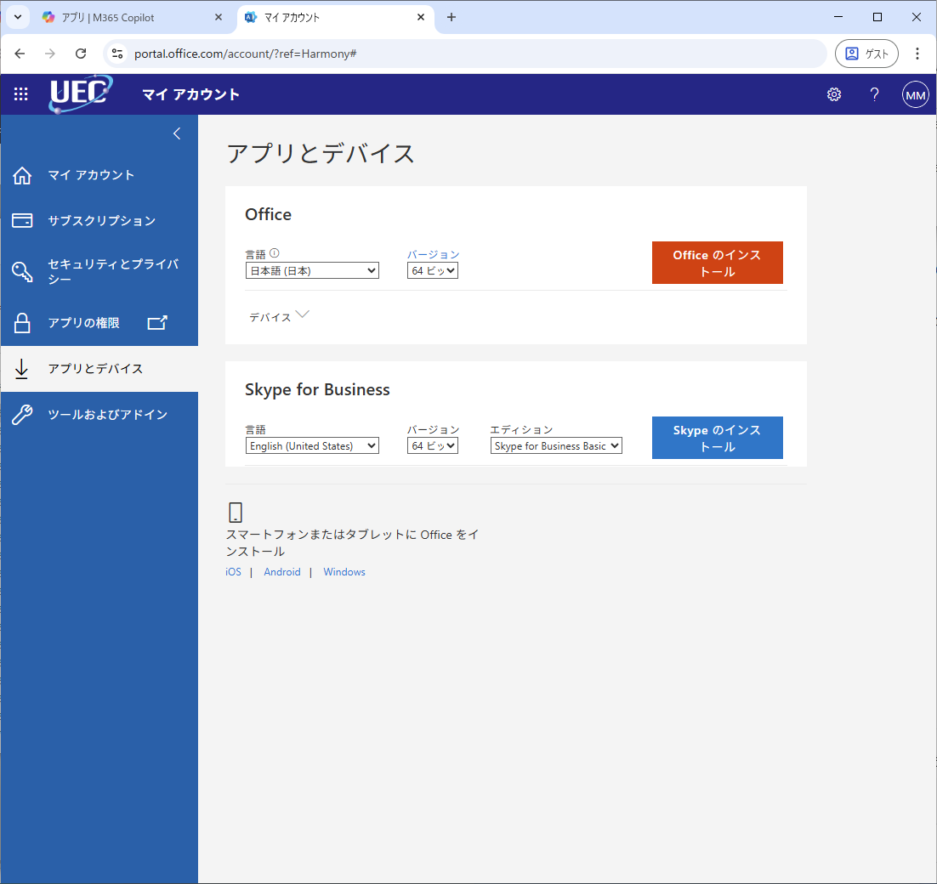Click the Office のインストール button
This screenshot has width=937, height=884.
(x=717, y=263)
